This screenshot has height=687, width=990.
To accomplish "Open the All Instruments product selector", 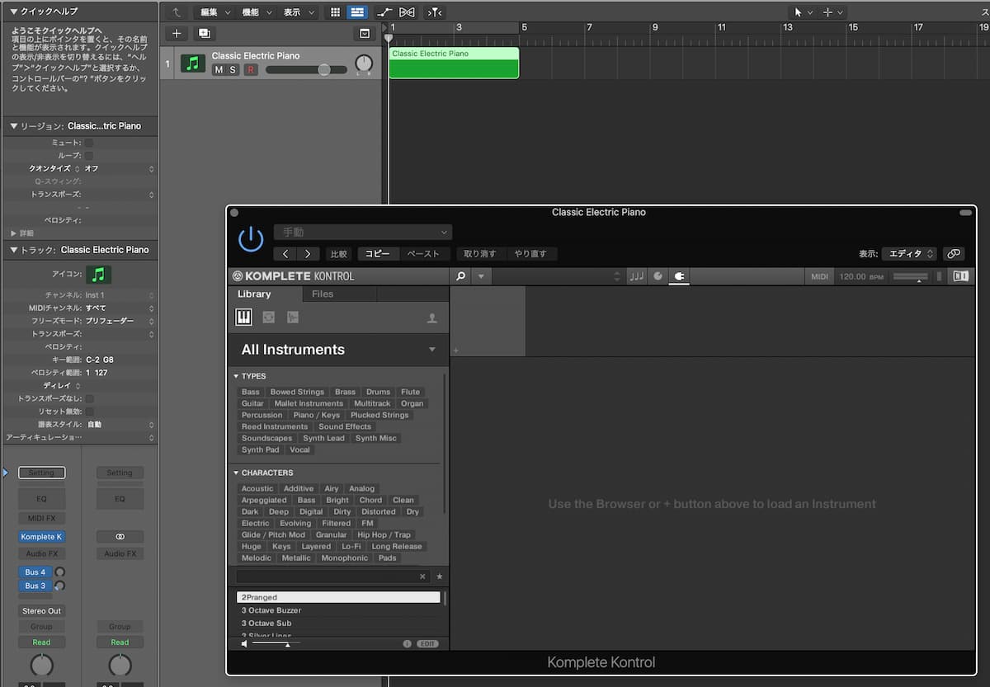I will [338, 350].
